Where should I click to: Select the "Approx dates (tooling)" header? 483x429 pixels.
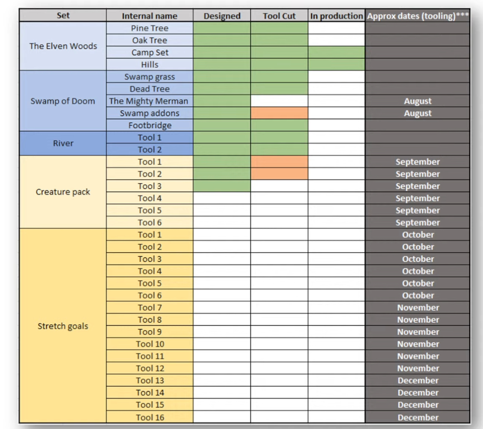click(417, 16)
